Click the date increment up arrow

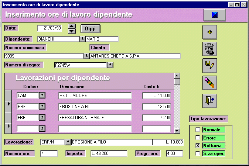[x=72, y=26]
